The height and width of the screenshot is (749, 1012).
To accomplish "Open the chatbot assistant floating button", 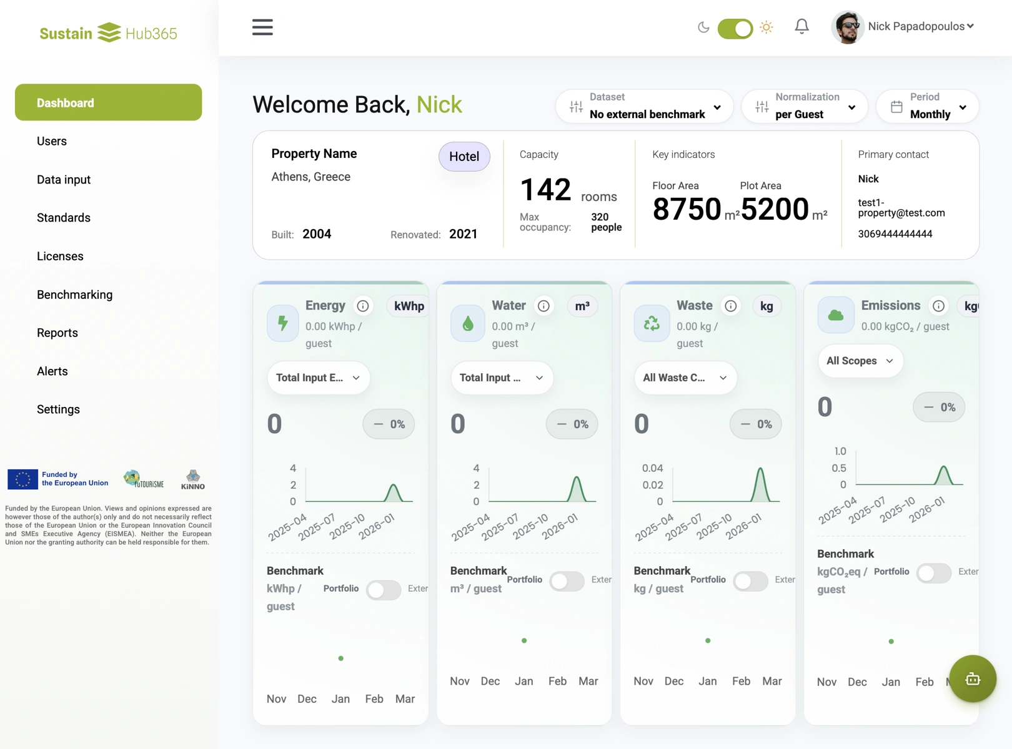I will 972,678.
